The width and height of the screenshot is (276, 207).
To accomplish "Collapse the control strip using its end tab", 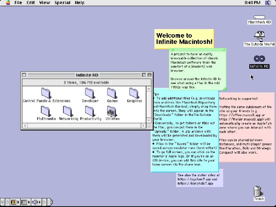I will (x=50, y=202).
